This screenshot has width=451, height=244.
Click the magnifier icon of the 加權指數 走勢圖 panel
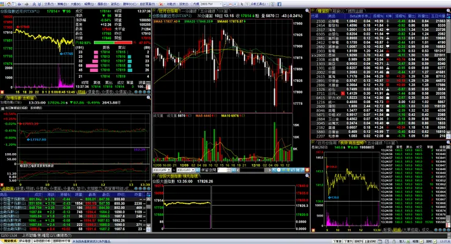coord(149,98)
